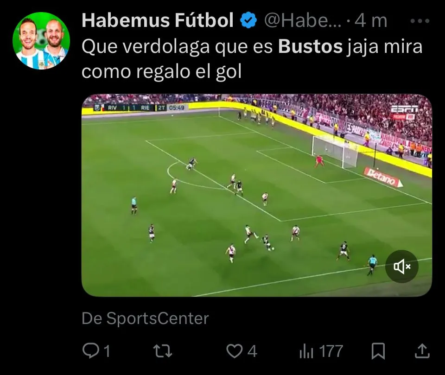
Task: Open the views bar chart icon
Action: (x=306, y=351)
